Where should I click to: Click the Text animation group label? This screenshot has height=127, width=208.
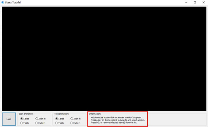tap(61, 114)
